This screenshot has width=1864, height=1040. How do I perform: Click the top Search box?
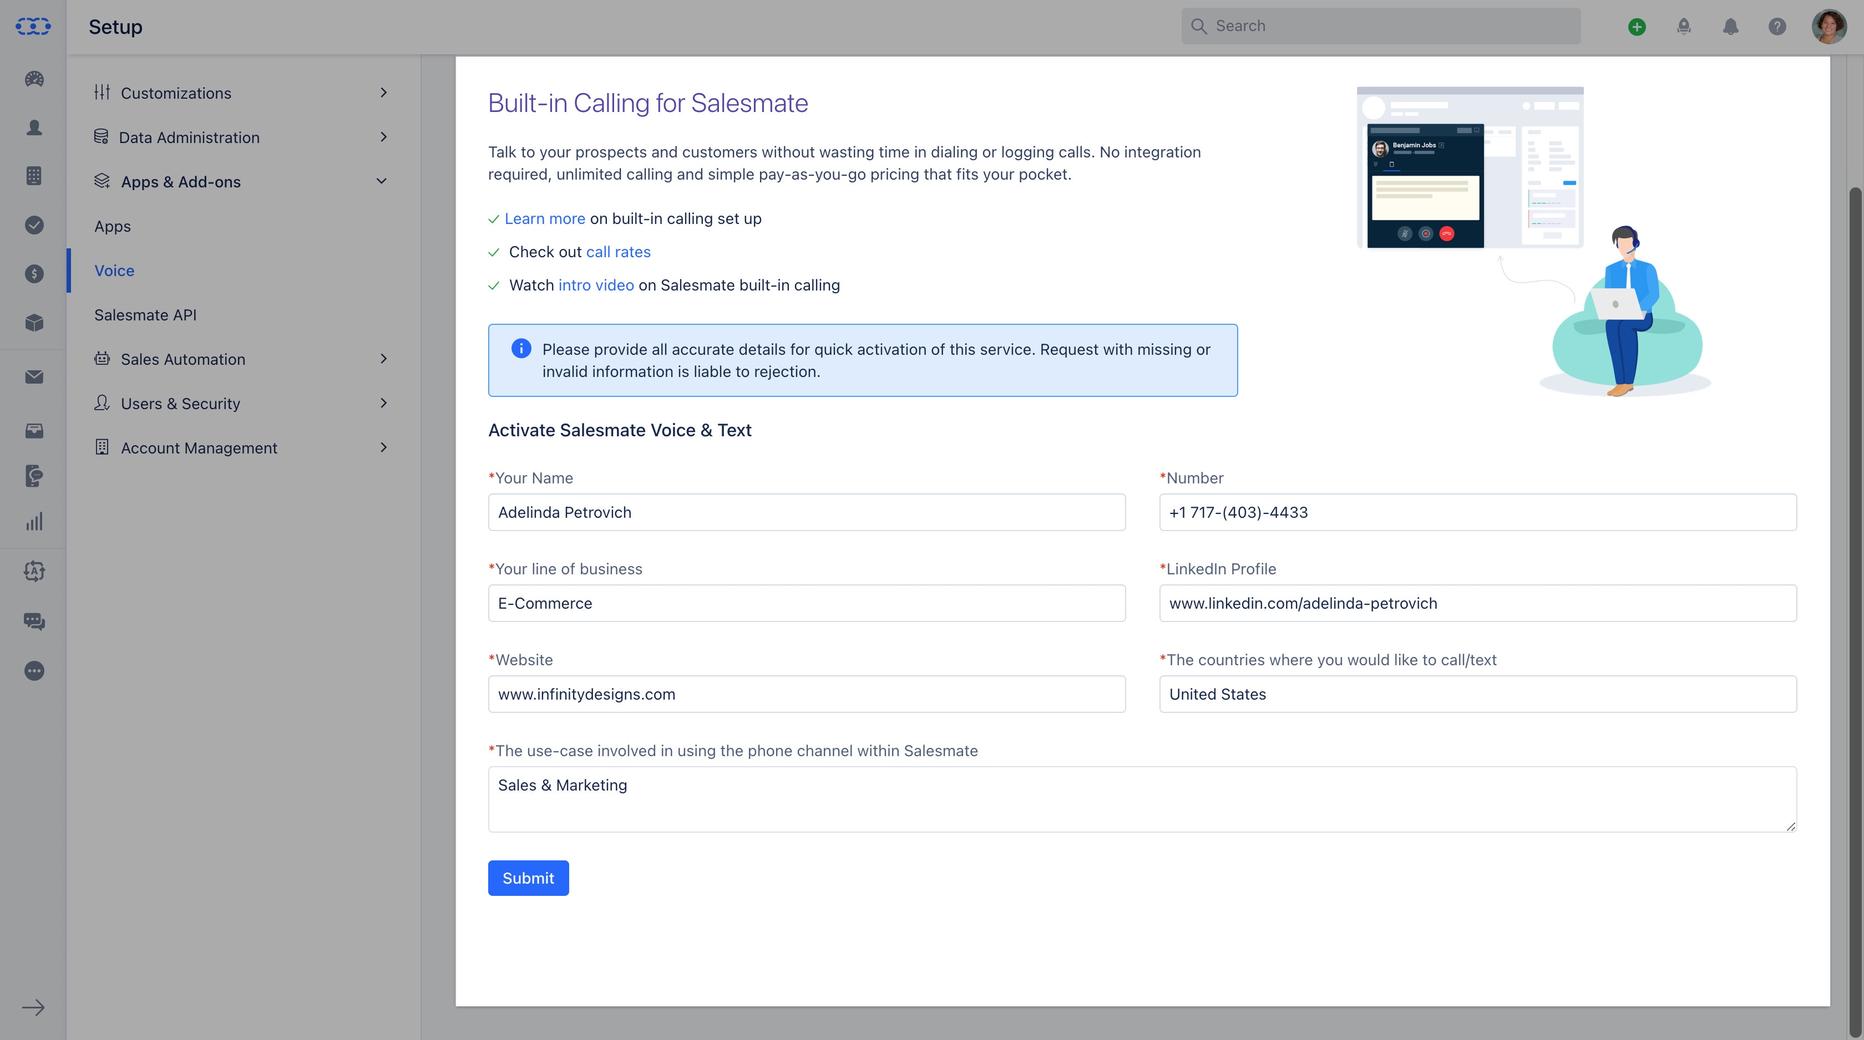click(x=1381, y=26)
